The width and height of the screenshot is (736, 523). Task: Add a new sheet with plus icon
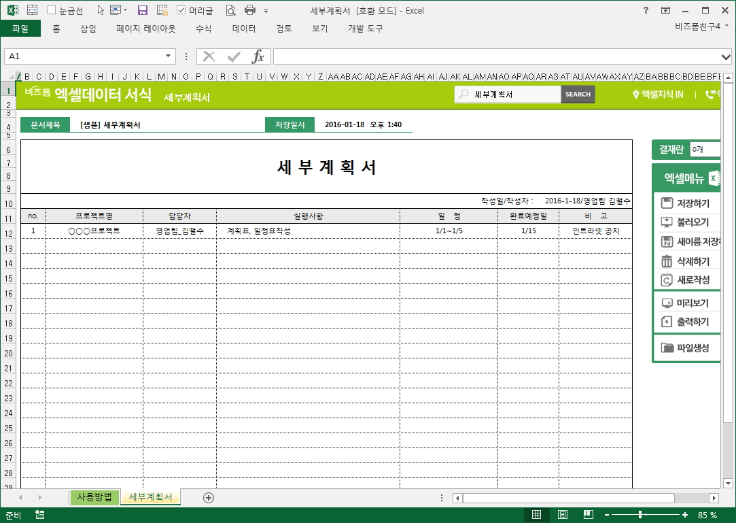point(209,498)
